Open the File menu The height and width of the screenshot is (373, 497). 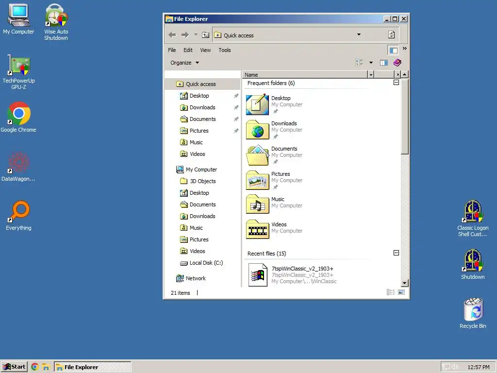[x=172, y=50]
